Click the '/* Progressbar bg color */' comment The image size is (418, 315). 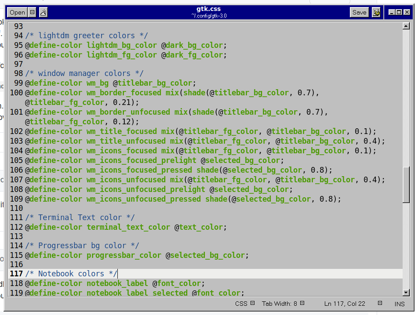click(x=82, y=246)
